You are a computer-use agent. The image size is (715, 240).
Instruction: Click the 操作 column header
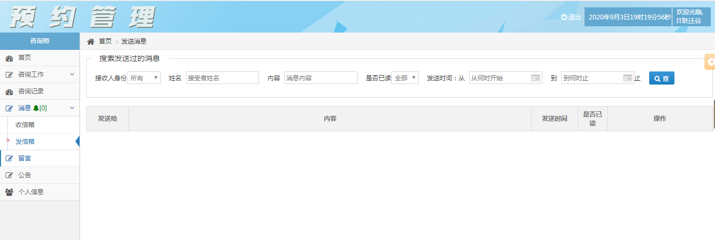point(660,119)
